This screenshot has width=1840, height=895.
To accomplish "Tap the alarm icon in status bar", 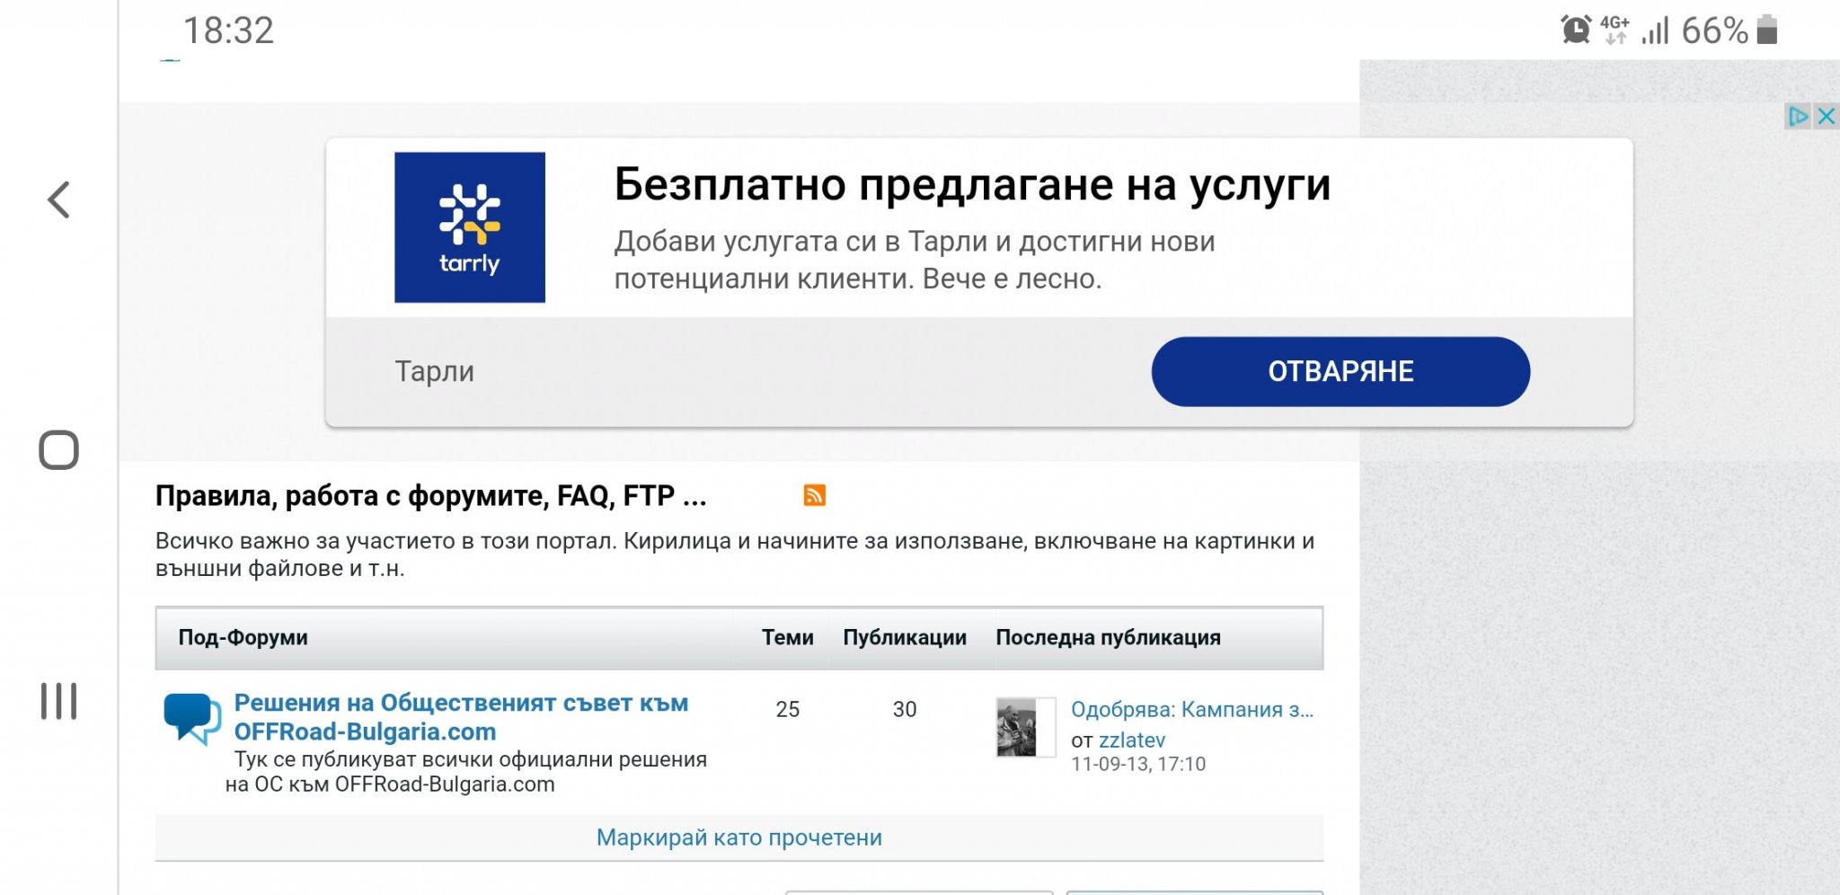I will [1576, 30].
